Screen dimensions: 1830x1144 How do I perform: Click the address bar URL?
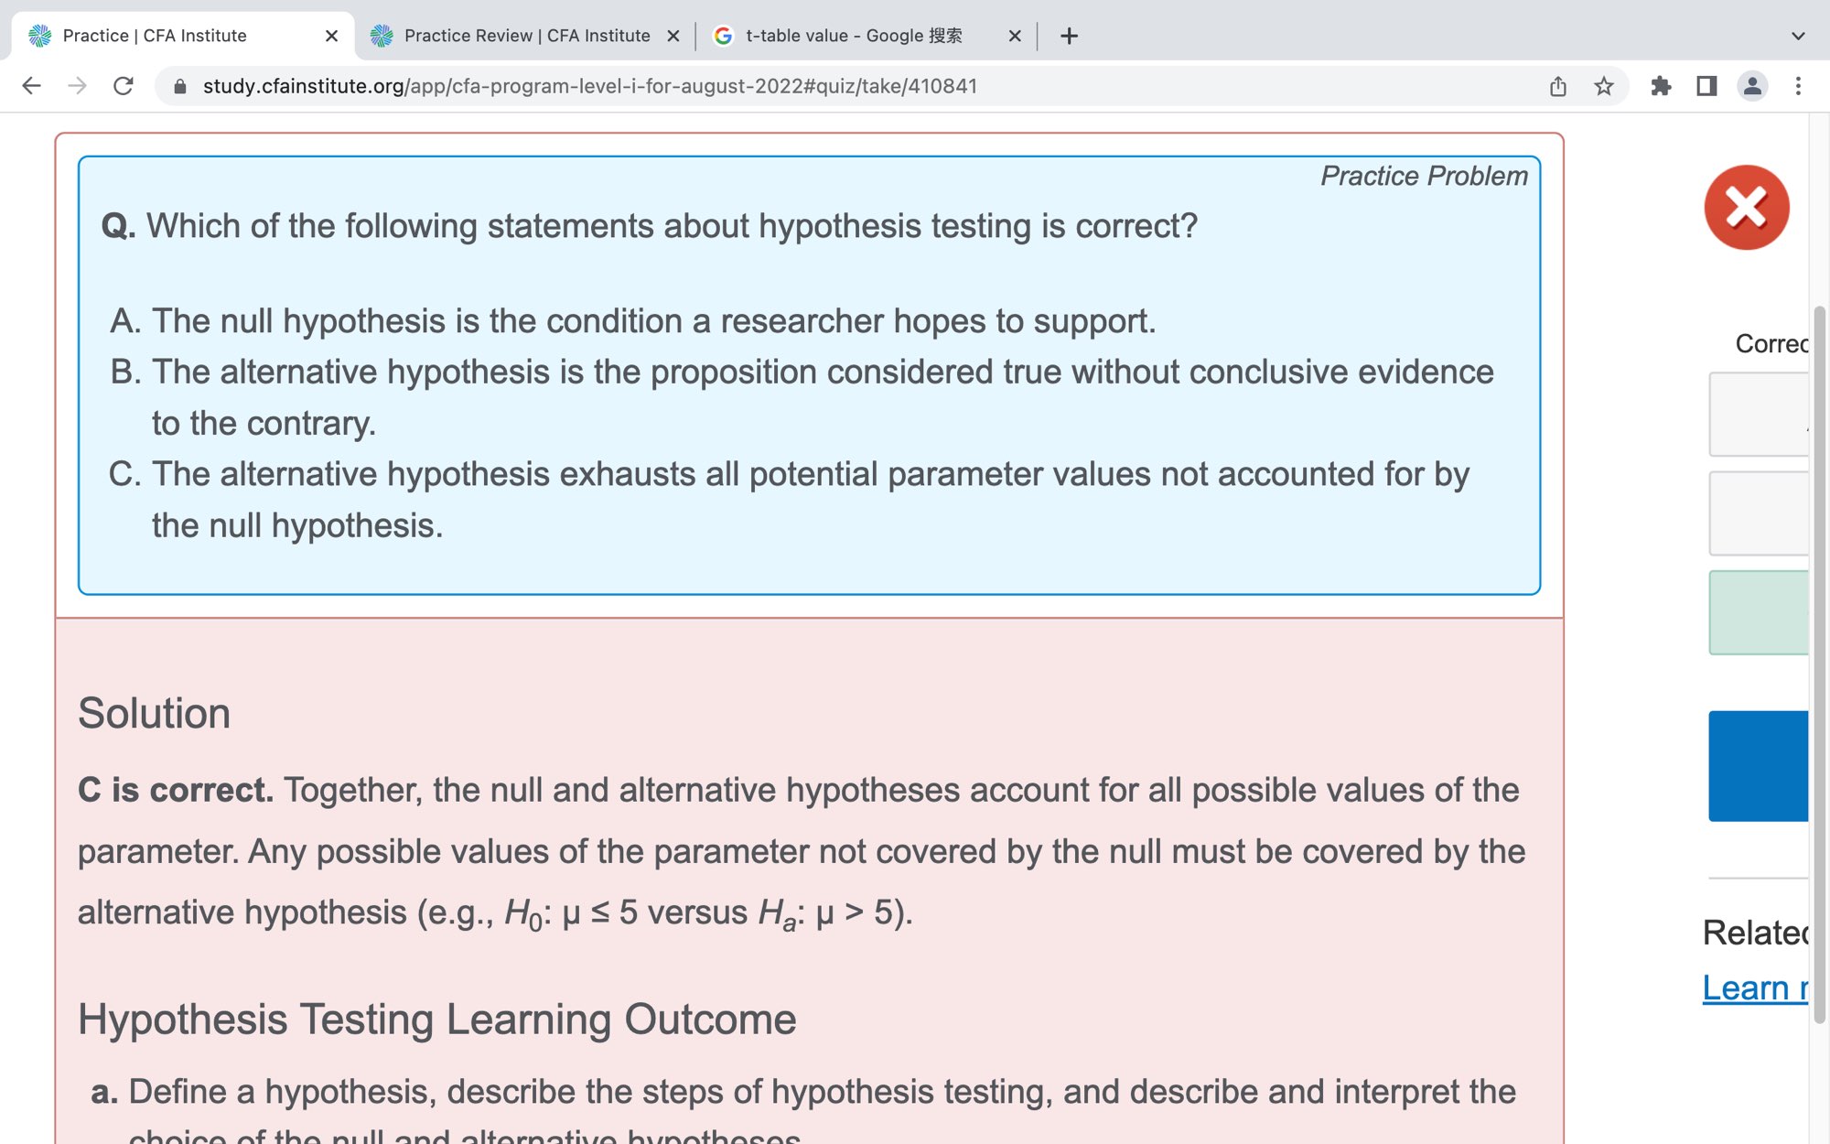[x=590, y=86]
